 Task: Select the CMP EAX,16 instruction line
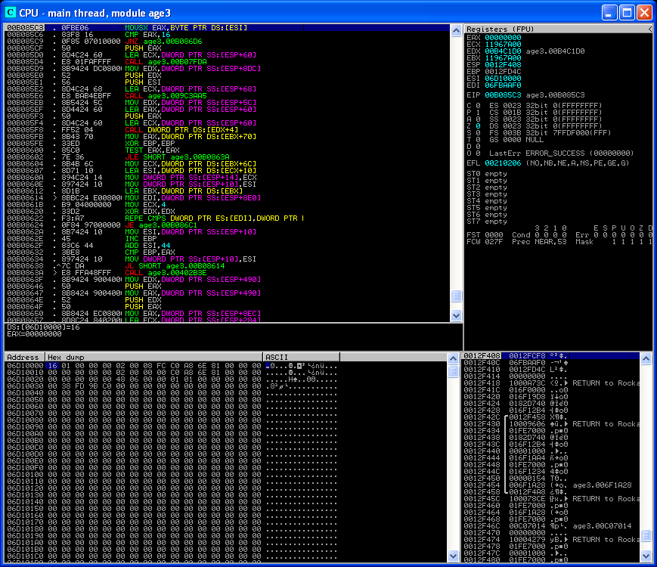(x=147, y=34)
